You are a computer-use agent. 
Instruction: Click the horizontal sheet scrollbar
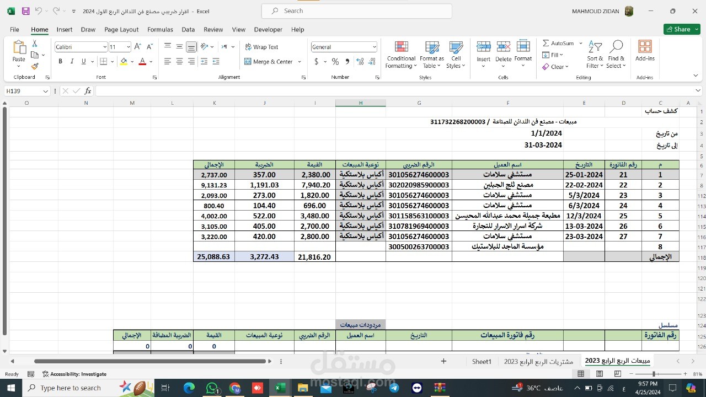point(151,361)
